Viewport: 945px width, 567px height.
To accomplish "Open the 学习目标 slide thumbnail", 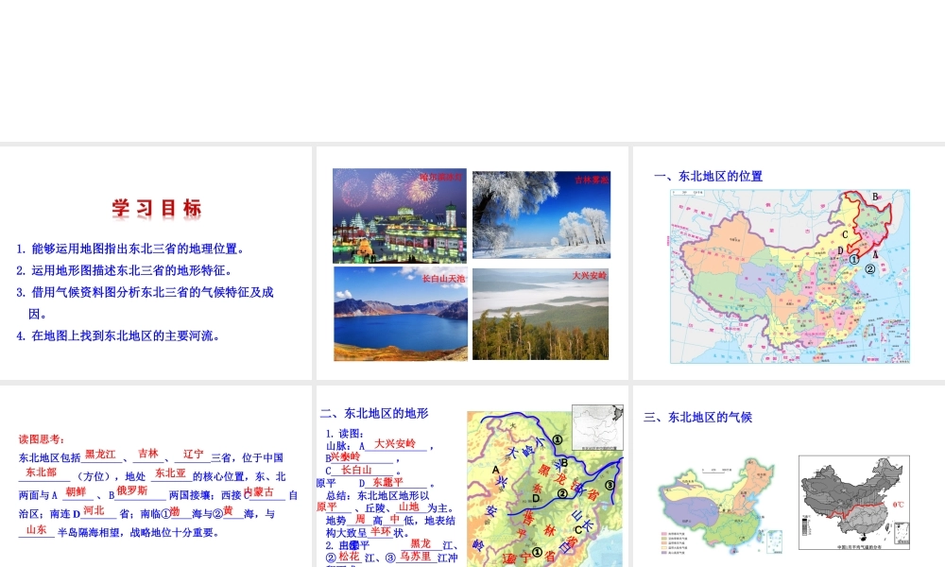I will click(156, 263).
